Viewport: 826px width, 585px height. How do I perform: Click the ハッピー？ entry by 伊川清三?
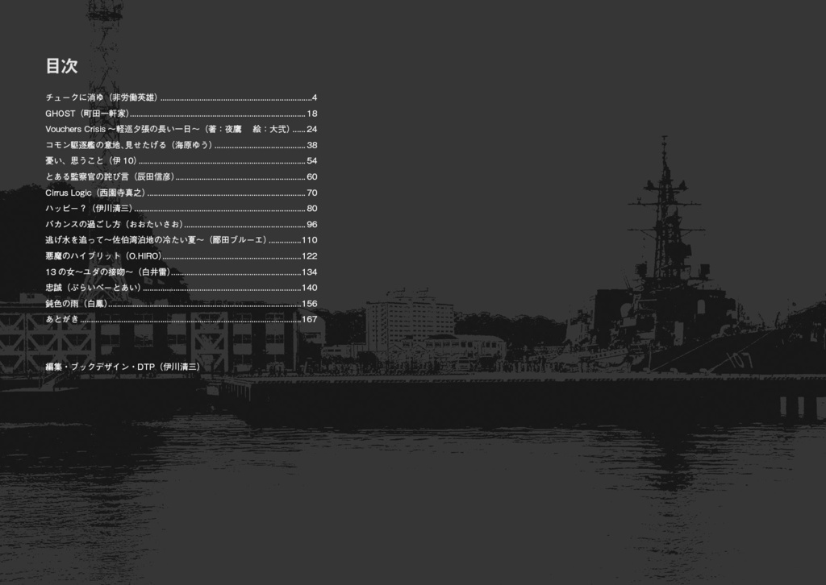pos(93,208)
